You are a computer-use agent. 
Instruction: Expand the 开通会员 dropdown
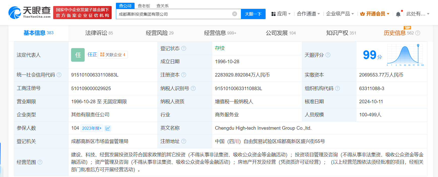point(388,14)
